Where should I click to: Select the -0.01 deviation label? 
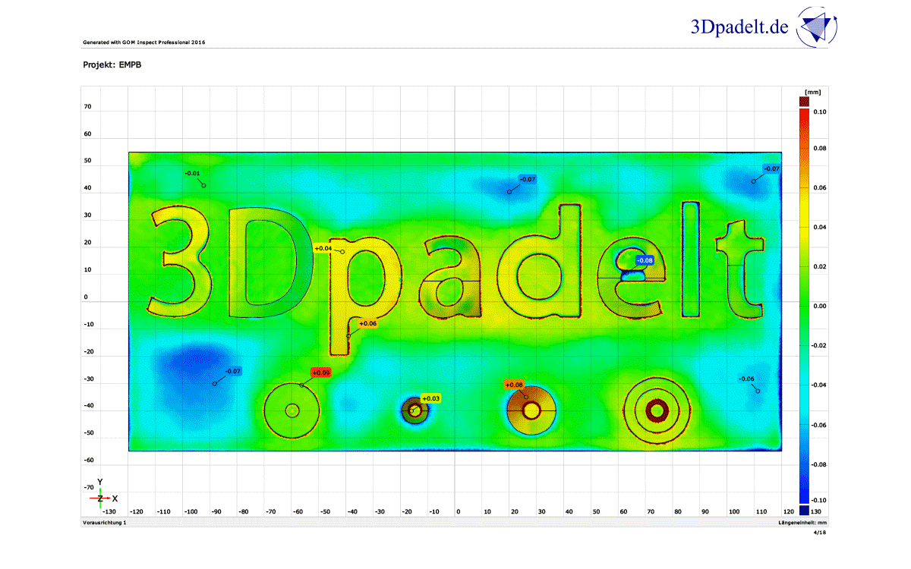tap(193, 174)
